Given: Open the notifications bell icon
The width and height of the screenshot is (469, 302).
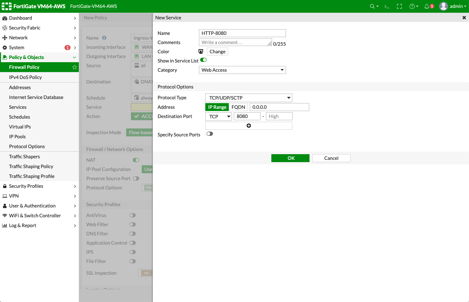Looking at the screenshot, I should tap(427, 6).
